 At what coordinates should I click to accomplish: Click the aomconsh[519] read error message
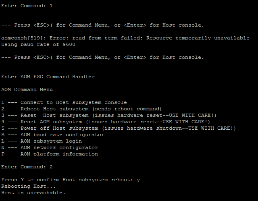click(x=125, y=38)
